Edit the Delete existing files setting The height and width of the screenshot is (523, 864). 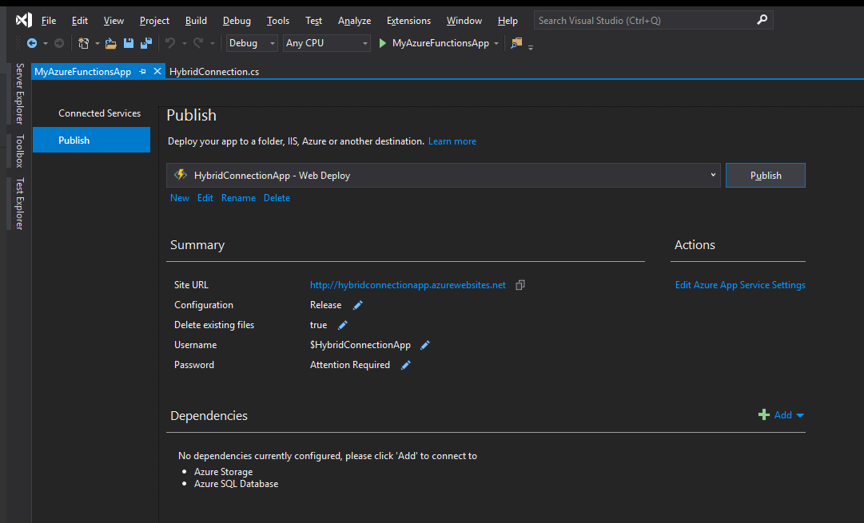click(x=343, y=325)
